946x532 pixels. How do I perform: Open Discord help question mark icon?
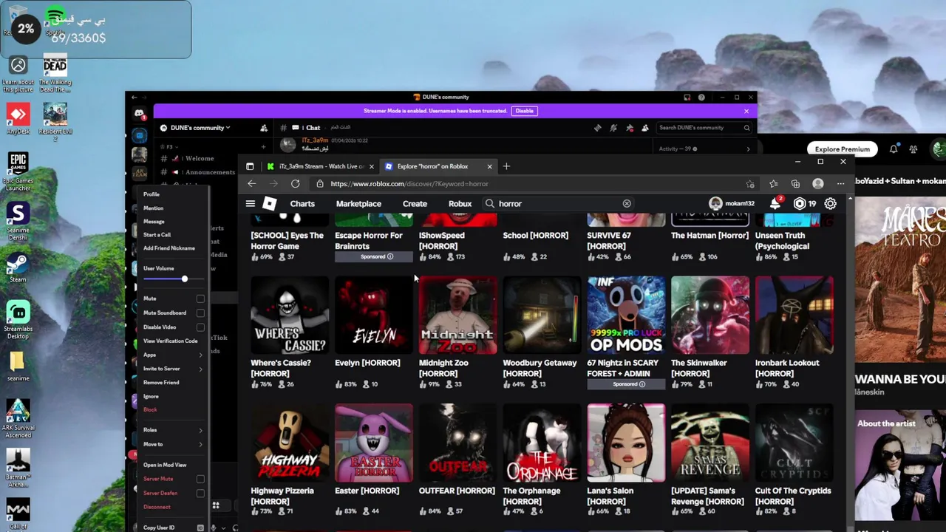(701, 98)
